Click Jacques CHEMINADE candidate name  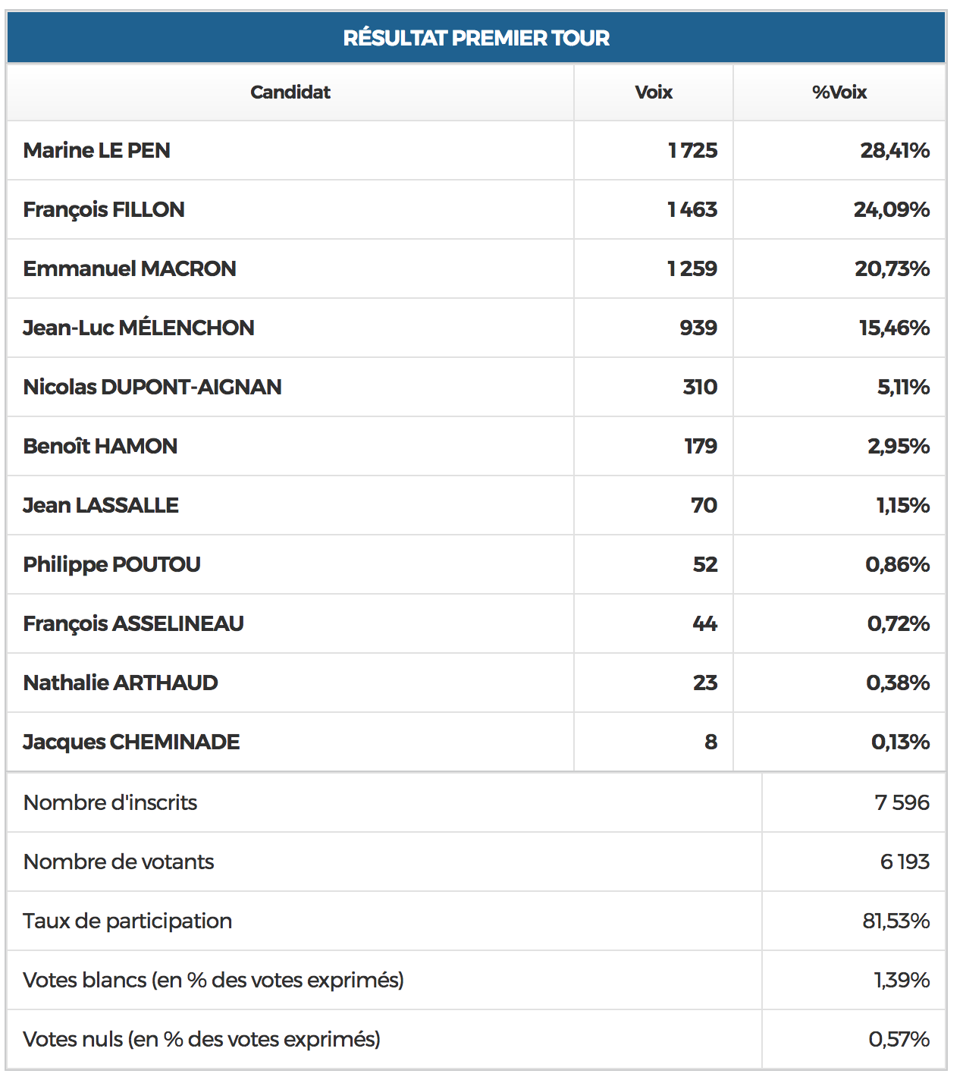pos(131,742)
